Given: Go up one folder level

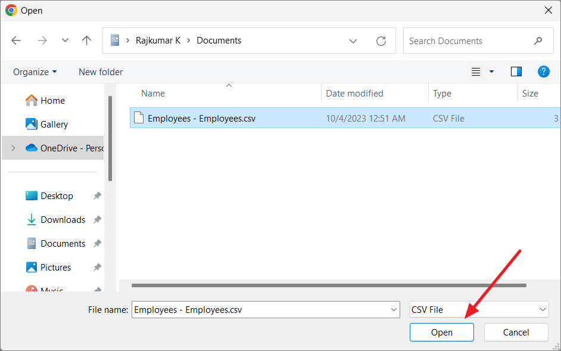Looking at the screenshot, I should [86, 41].
